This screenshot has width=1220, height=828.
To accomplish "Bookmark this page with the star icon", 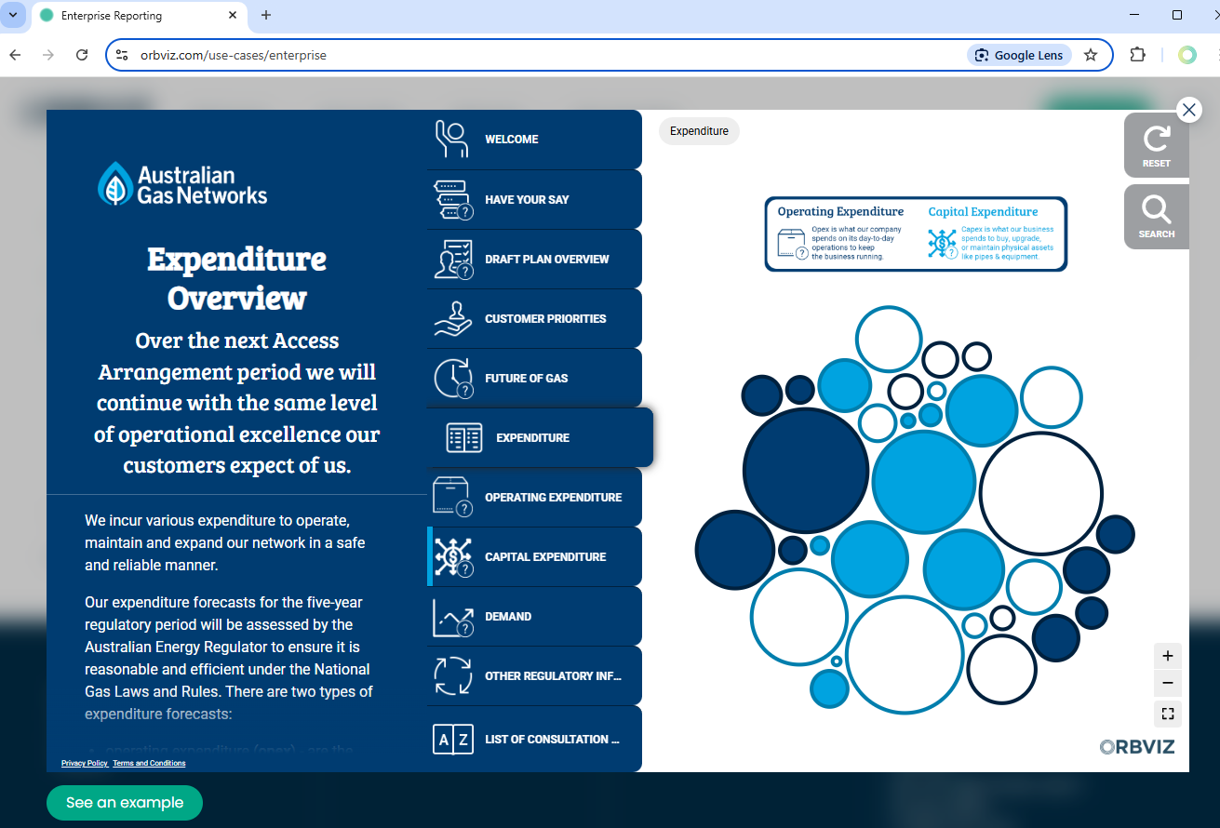I will point(1091,55).
